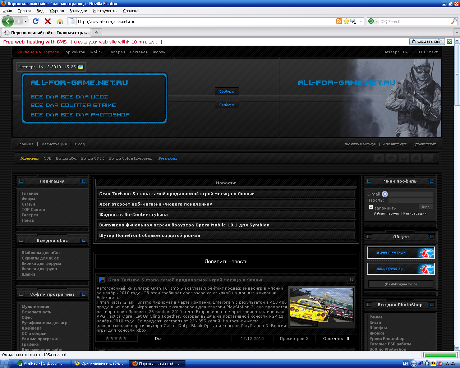Open Инструменты menu
This screenshot has width=460, height=368.
pos(105,11)
